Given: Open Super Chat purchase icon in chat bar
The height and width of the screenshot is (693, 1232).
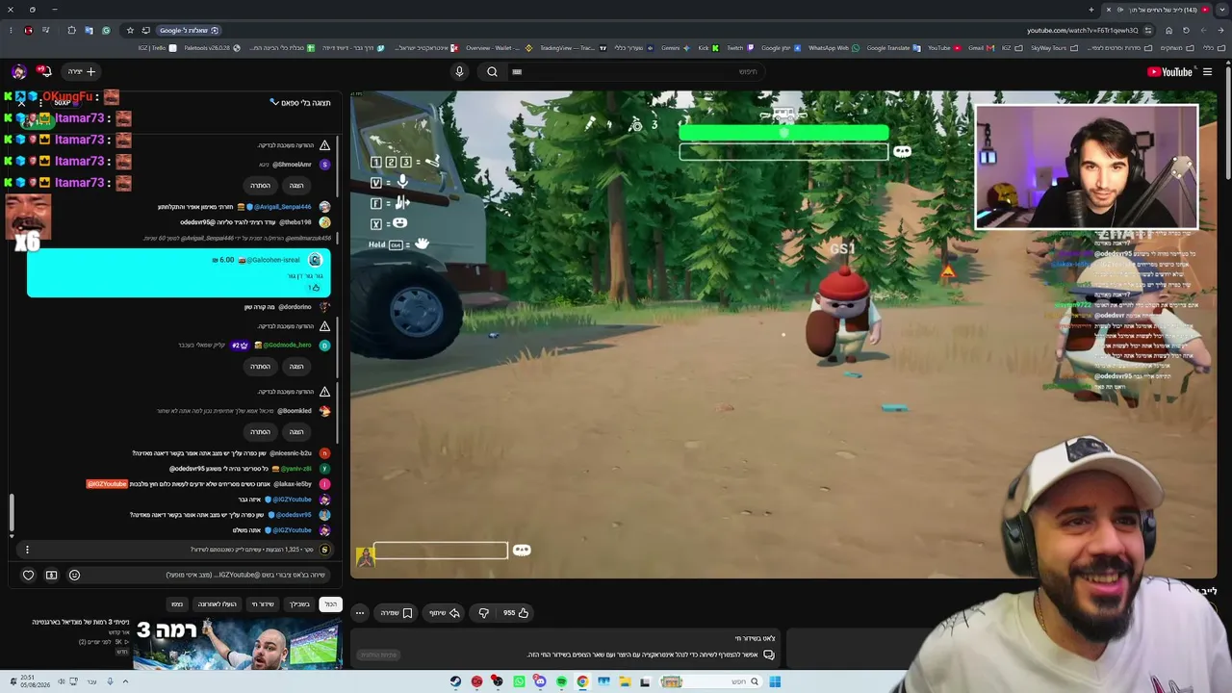Looking at the screenshot, I should (51, 575).
